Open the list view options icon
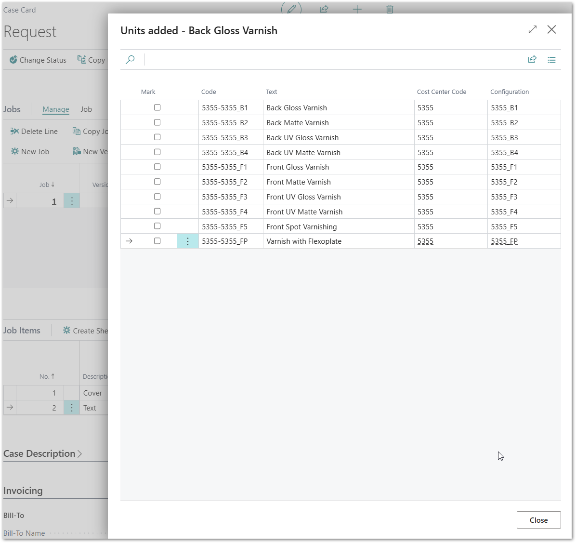The width and height of the screenshot is (576, 543). [551, 60]
